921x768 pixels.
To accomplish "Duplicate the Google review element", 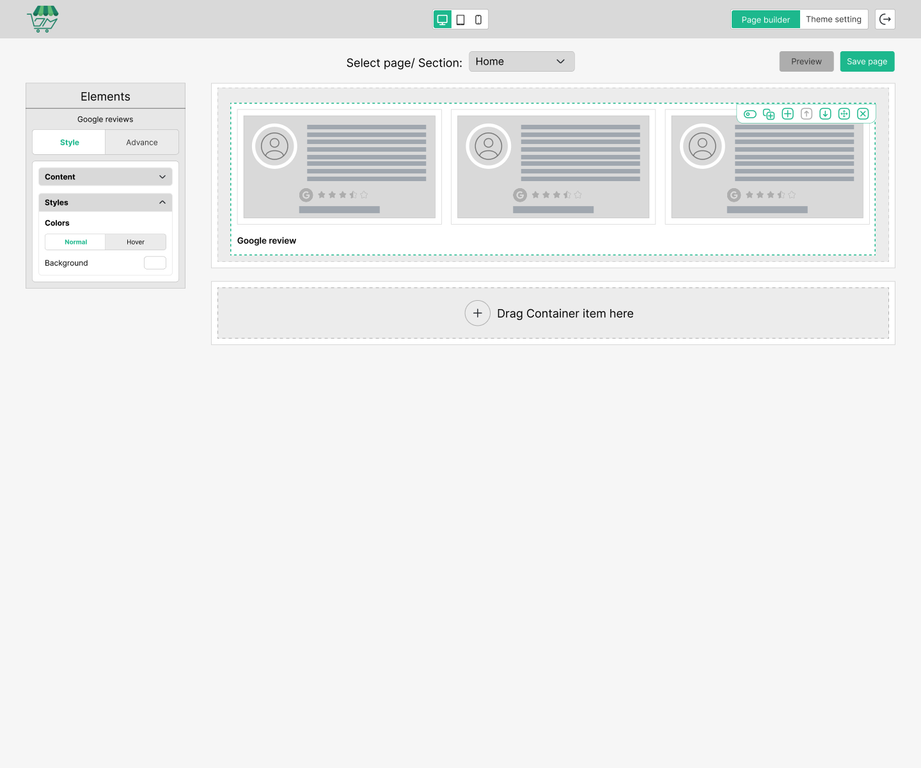I will pos(769,114).
